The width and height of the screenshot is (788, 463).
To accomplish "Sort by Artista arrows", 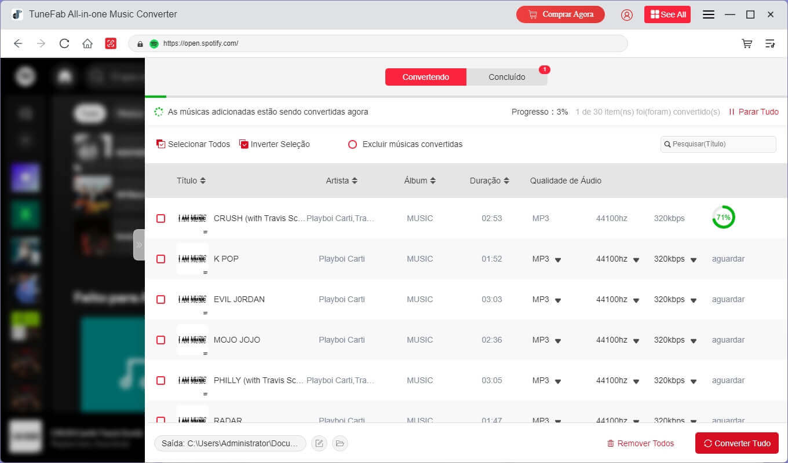I will [355, 181].
